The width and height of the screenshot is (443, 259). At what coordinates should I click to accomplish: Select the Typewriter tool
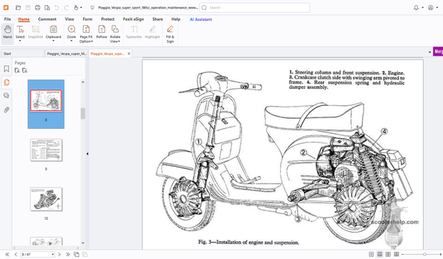pyautogui.click(x=134, y=31)
